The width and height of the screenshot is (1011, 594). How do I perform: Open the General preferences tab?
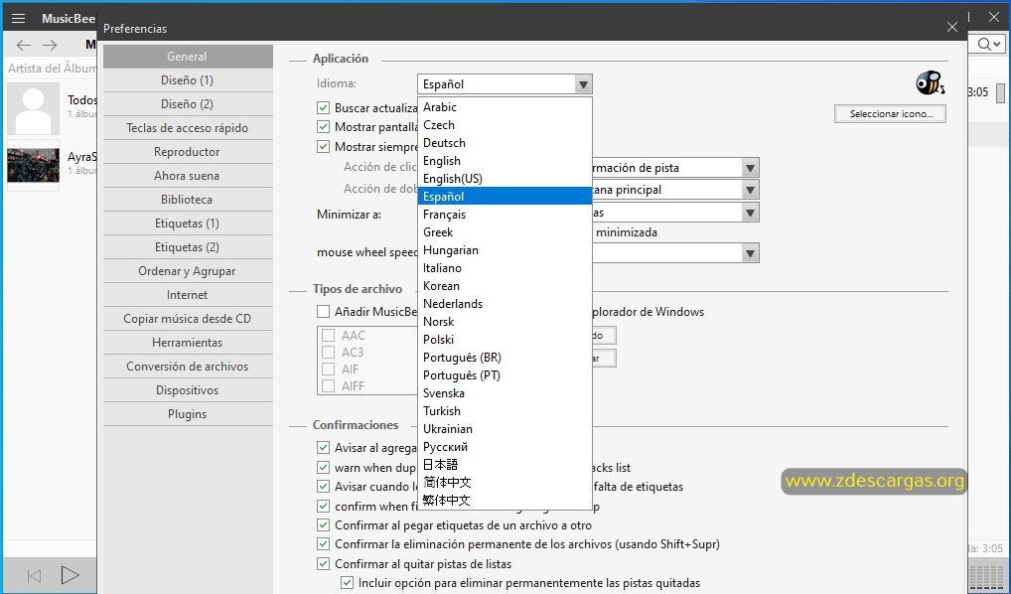pos(188,56)
